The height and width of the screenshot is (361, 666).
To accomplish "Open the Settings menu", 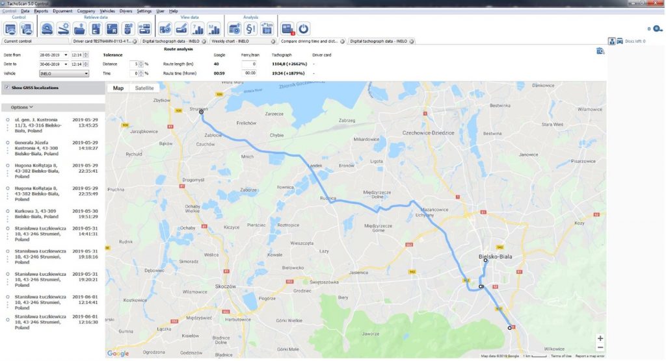I will click(x=144, y=11).
